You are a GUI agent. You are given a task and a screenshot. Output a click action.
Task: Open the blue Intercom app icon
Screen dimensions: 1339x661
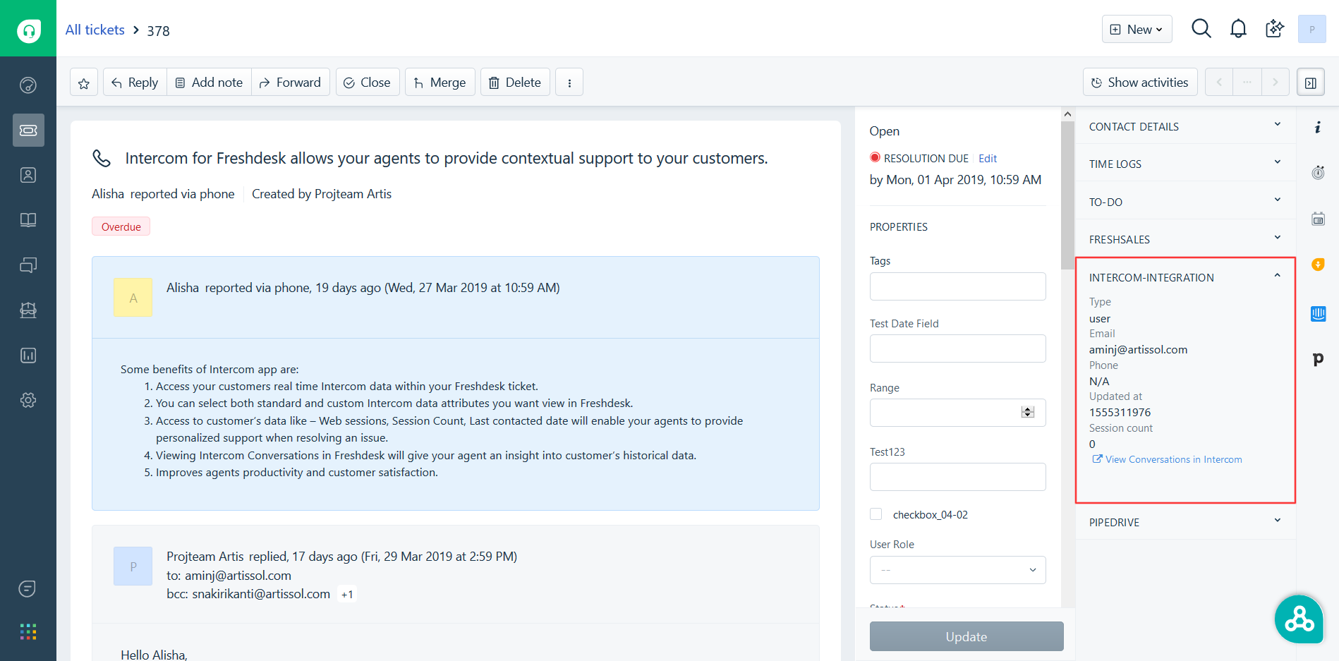point(1318,313)
